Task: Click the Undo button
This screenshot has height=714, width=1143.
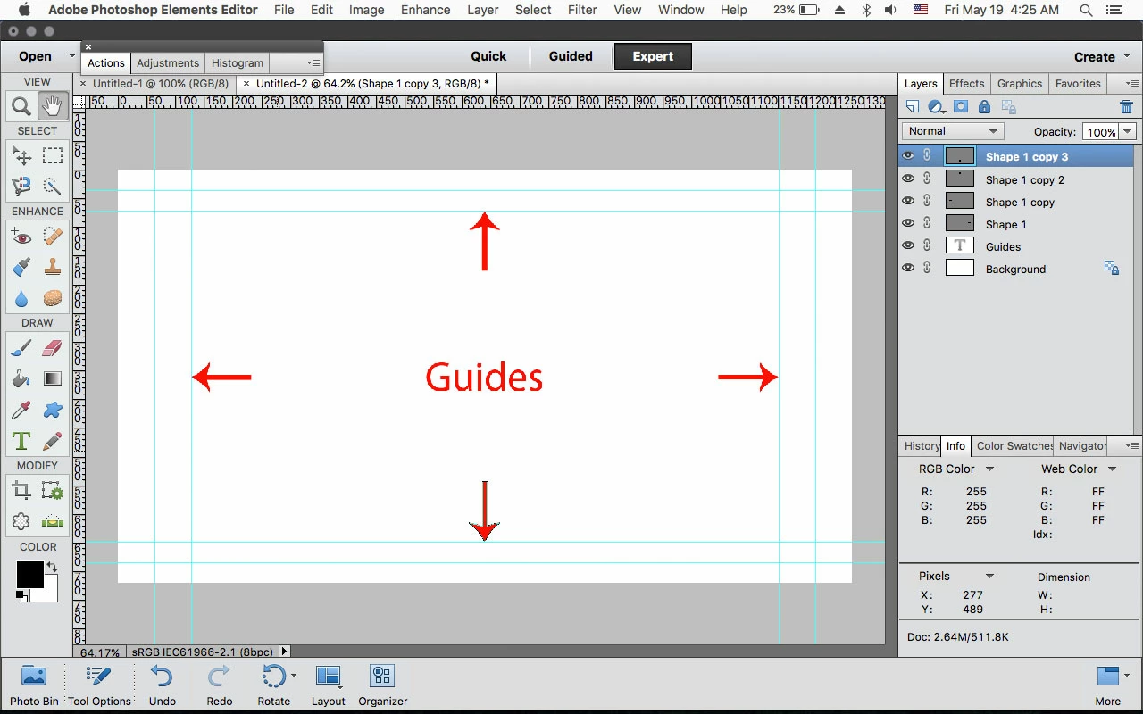Action: click(x=163, y=685)
